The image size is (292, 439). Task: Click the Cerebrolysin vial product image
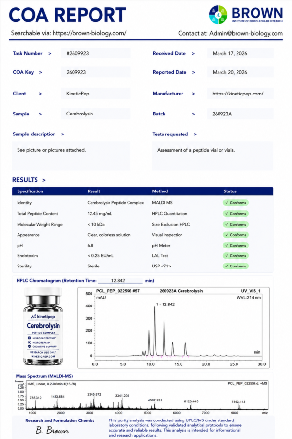pos(43,327)
